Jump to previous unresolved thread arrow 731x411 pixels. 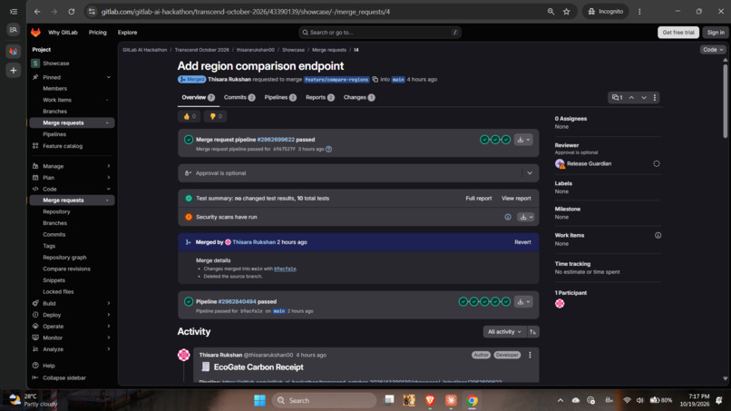pyautogui.click(x=631, y=97)
